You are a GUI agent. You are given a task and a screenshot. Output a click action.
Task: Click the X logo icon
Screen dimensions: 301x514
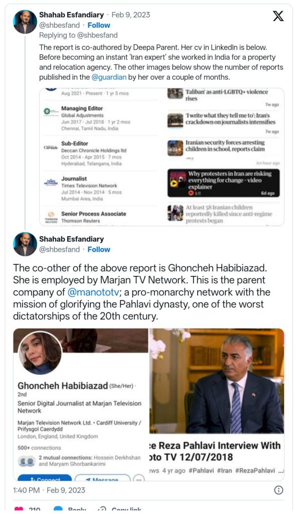pyautogui.click(x=278, y=16)
